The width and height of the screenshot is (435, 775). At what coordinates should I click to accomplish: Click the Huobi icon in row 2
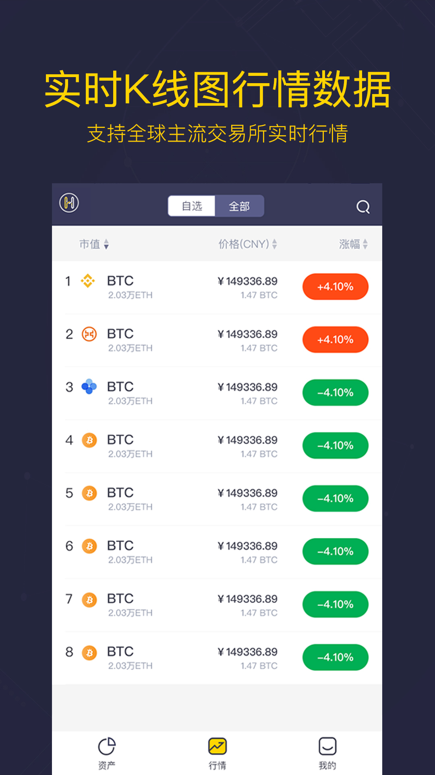(x=89, y=334)
